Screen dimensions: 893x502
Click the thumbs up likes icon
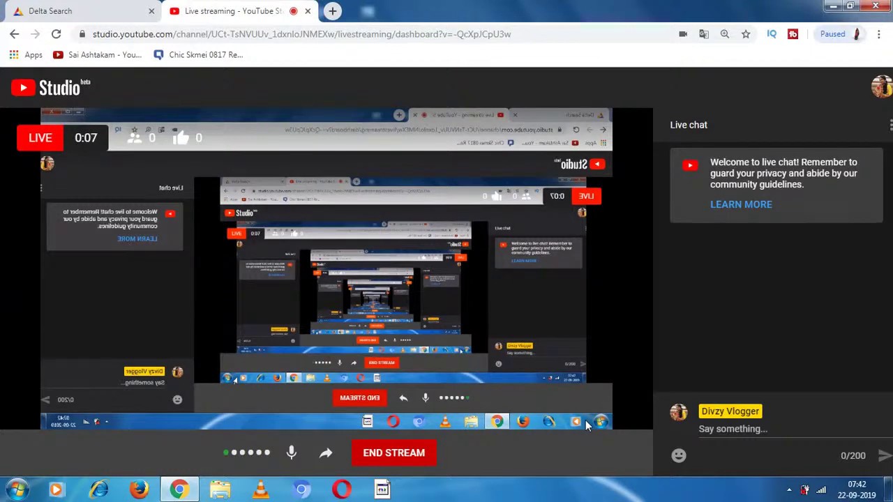point(180,137)
